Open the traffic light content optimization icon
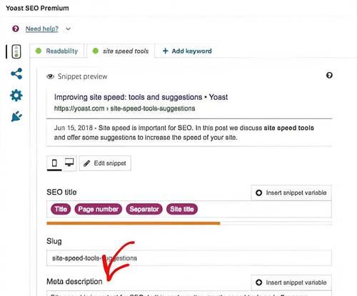This screenshot has height=296, width=357. [x=16, y=51]
